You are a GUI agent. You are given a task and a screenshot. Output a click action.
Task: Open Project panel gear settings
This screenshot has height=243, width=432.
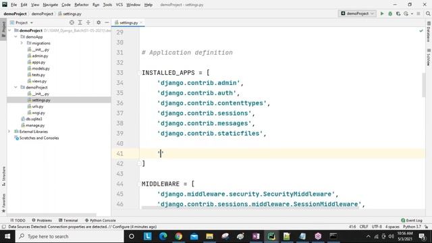tap(99, 22)
